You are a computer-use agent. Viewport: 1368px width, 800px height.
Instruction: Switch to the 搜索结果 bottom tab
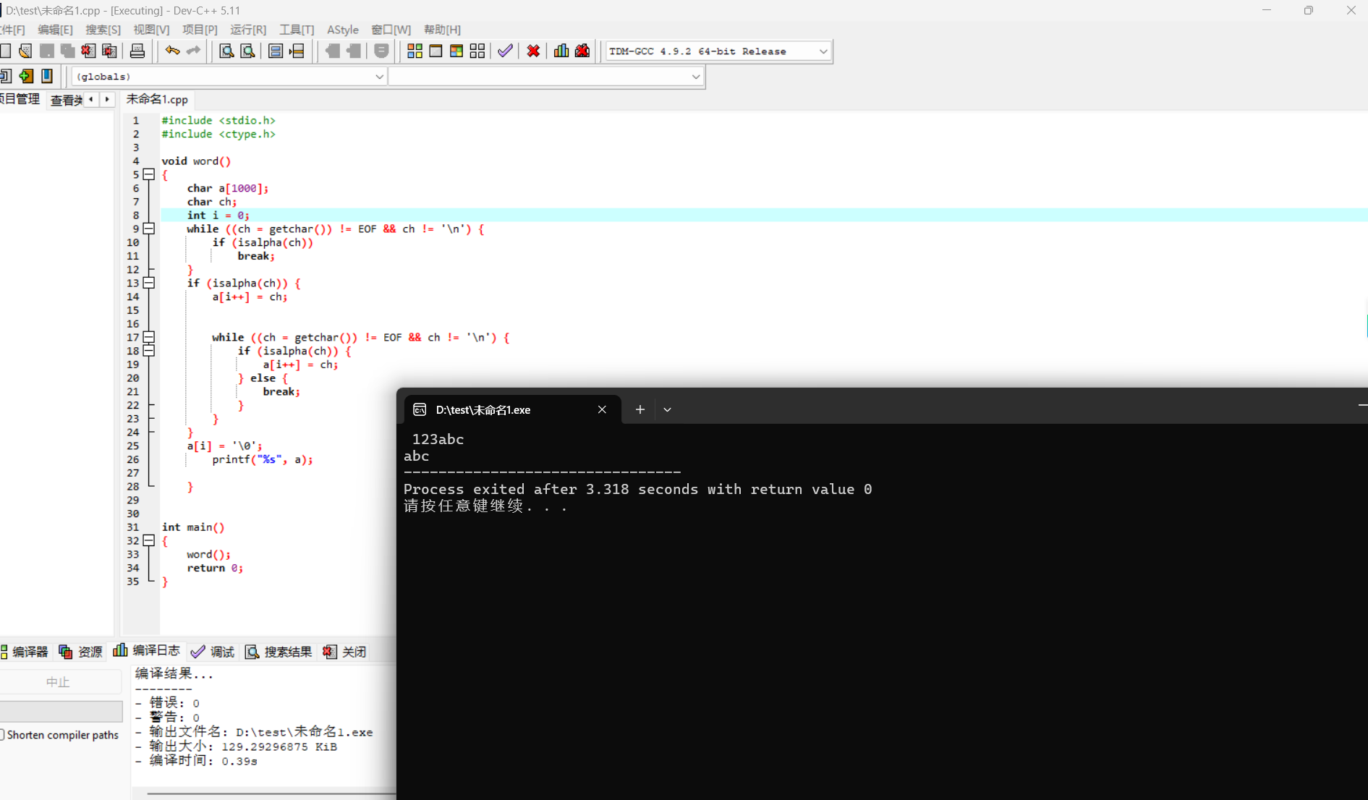(279, 652)
